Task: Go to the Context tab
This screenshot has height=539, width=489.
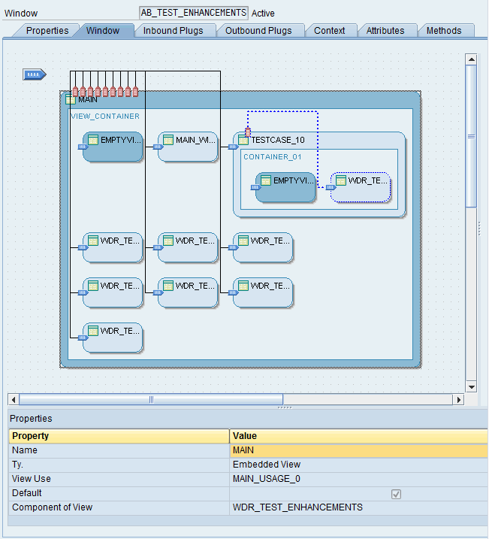Action: (329, 31)
